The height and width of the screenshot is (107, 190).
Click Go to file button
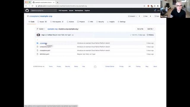[x=140, y=29]
